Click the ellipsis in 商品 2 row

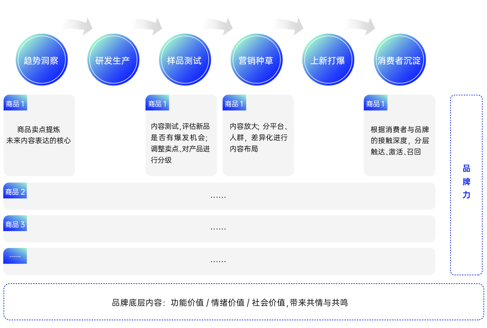click(218, 196)
